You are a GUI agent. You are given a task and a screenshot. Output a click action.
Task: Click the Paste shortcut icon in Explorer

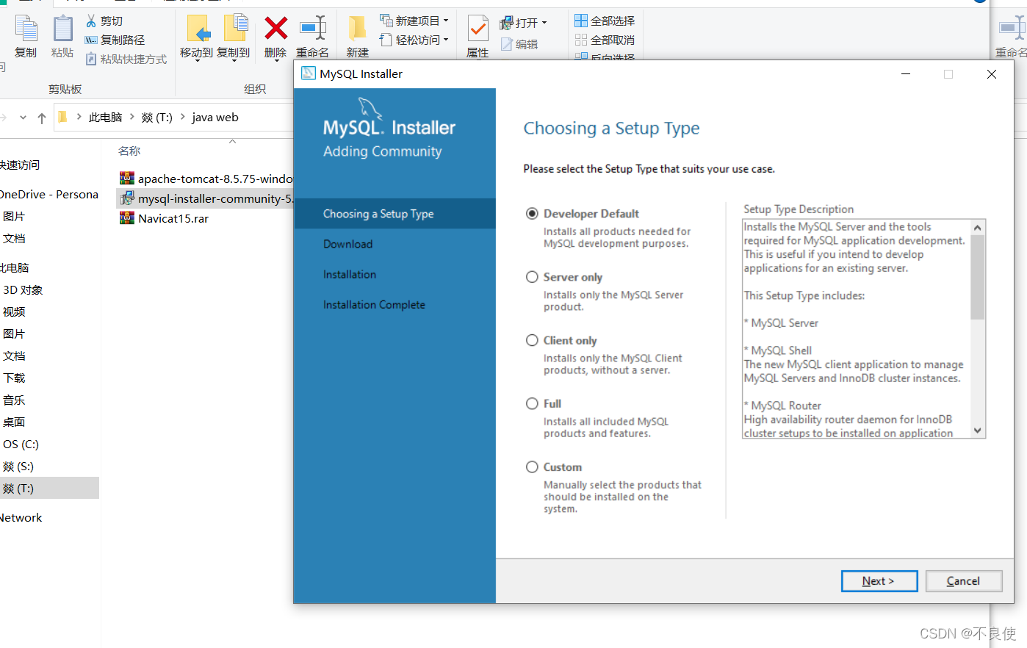tap(91, 59)
